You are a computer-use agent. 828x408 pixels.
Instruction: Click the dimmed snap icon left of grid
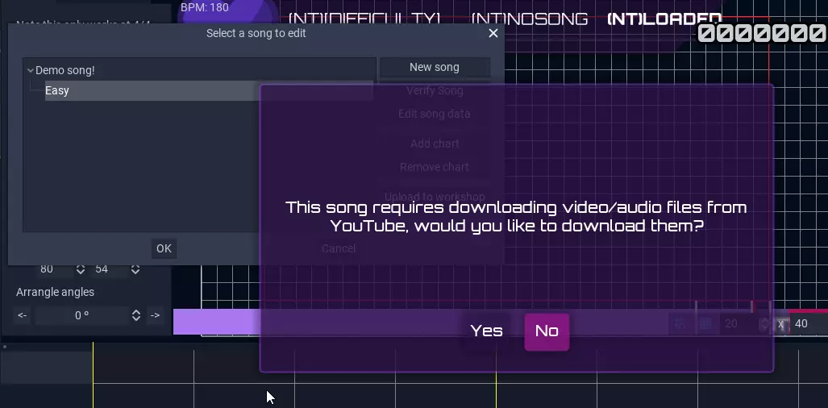(680, 324)
